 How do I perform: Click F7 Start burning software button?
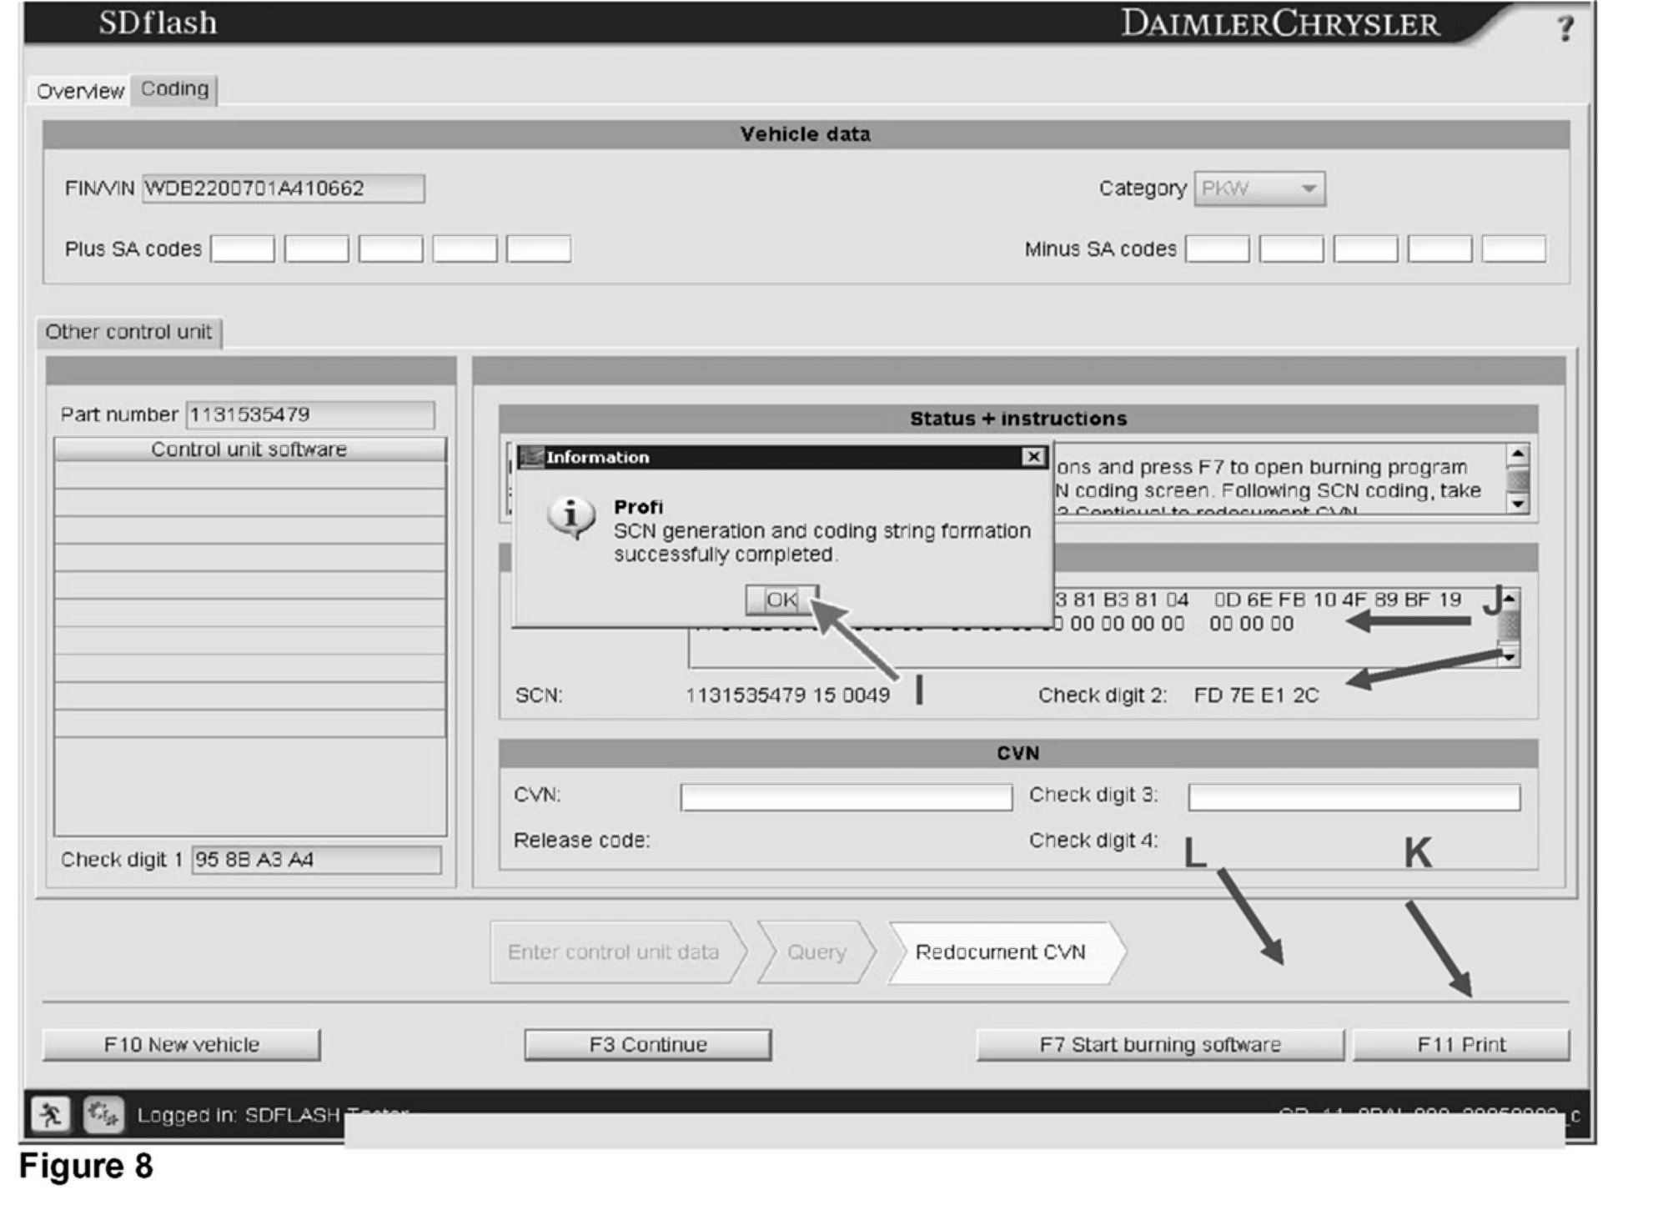(x=1160, y=1044)
